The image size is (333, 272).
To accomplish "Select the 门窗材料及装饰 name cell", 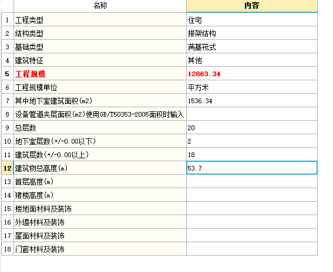I will click(100, 249).
